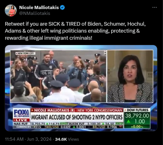163x145 pixels.
Task: Click the Dow Futures 38,792.00 box
Action: point(137,118)
